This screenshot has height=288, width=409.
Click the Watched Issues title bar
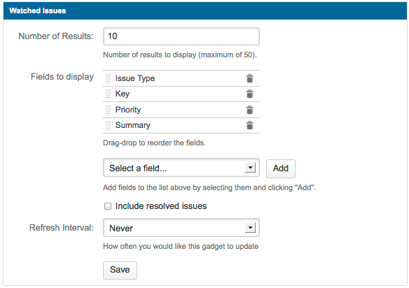point(205,10)
